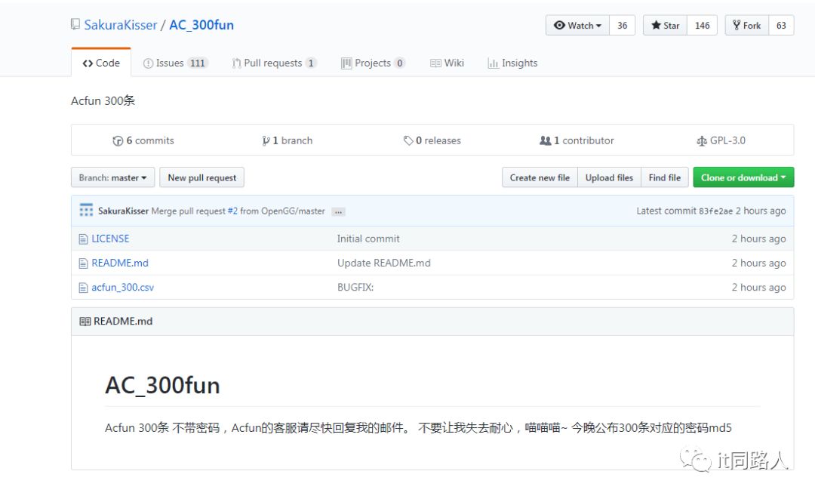Screen dimensions: 815x496
Task: Click the Projects count badge 0
Action: click(399, 63)
